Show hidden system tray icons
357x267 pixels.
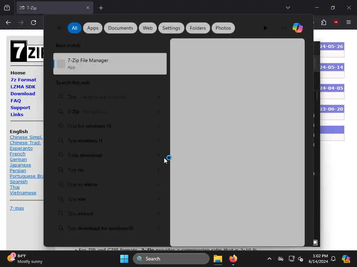[269, 259]
